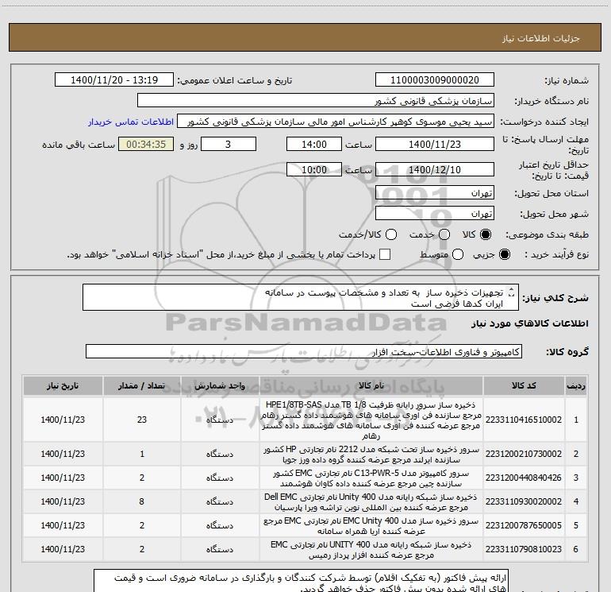
Task: Toggle the اسناد خزانه اسلامی payment checkbox
Action: tap(385, 254)
